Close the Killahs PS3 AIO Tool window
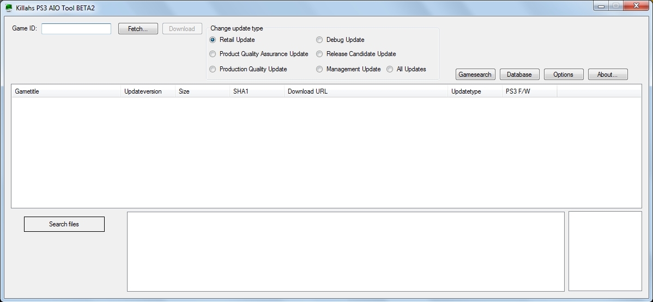Viewport: 653px width, 302px height. pos(636,6)
